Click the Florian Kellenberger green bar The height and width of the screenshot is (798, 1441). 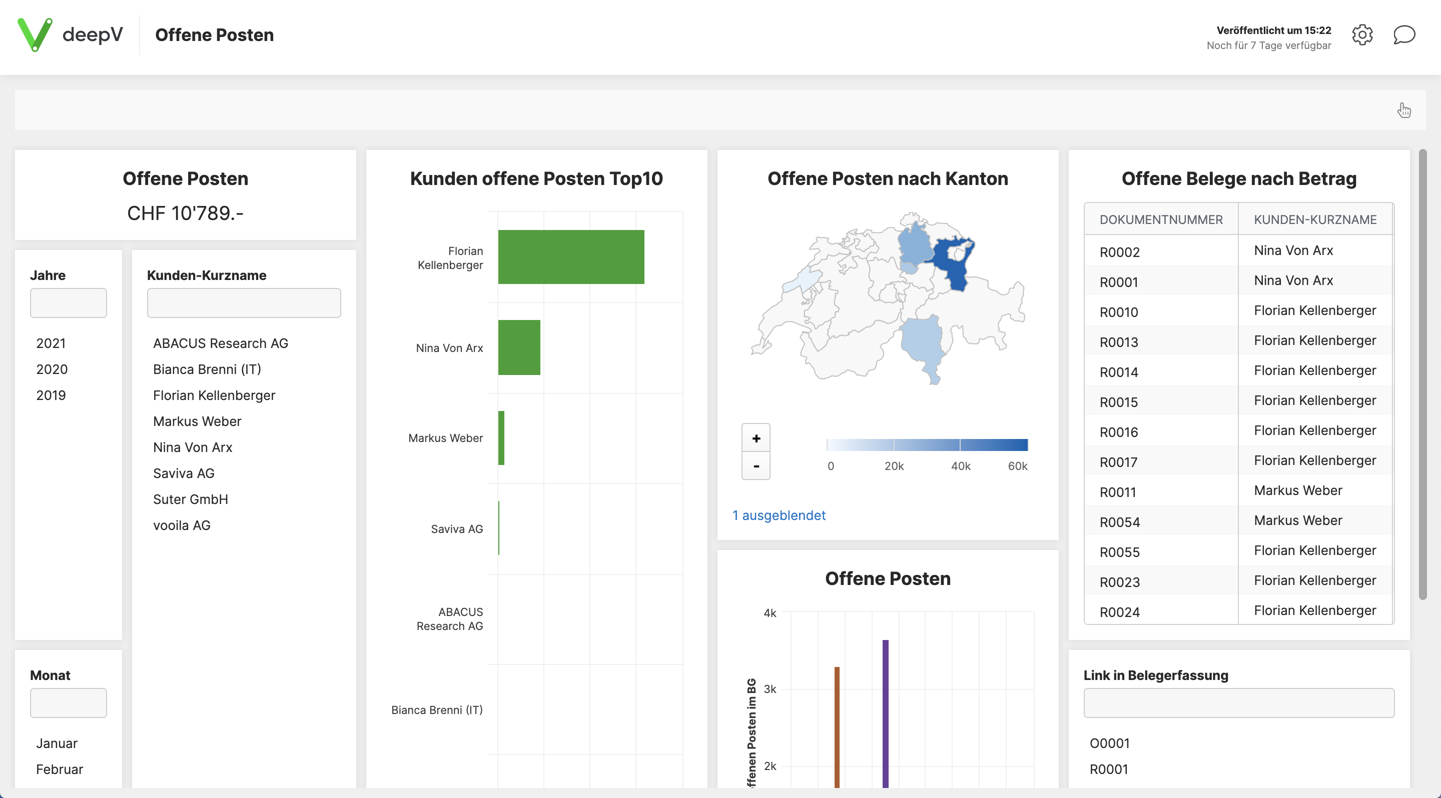pyautogui.click(x=570, y=257)
